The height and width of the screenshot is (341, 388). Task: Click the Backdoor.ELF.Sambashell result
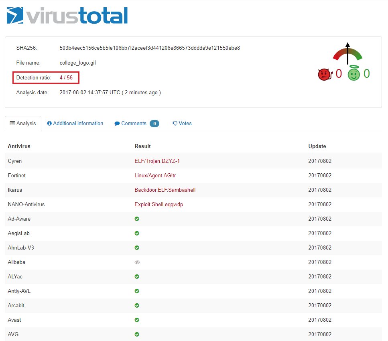pos(165,190)
